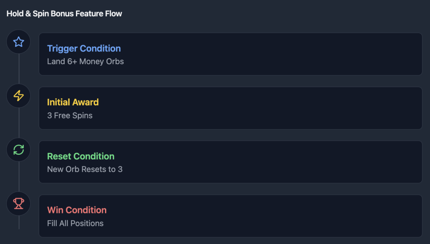Click the '3 Free Spins' description
Image resolution: width=430 pixels, height=244 pixels.
coord(70,116)
